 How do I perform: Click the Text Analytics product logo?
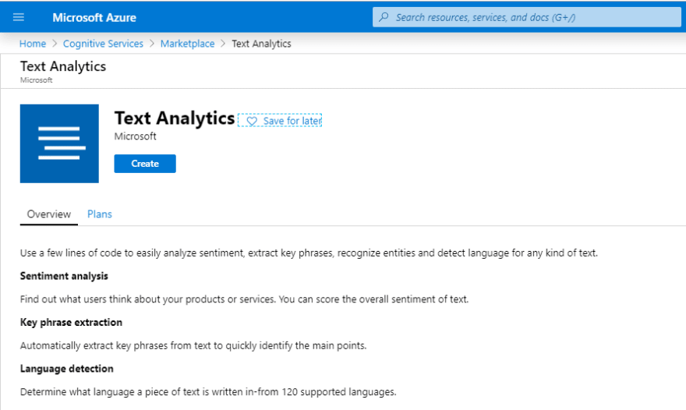(59, 143)
